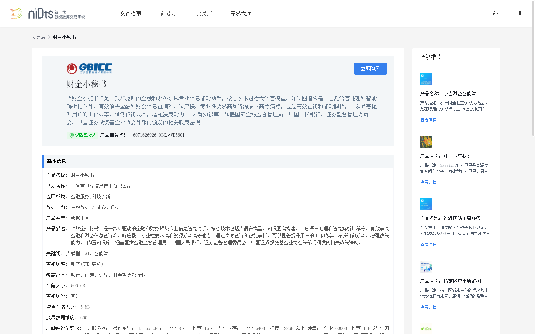Click product name 指定区域土壤监测

click(x=462, y=281)
